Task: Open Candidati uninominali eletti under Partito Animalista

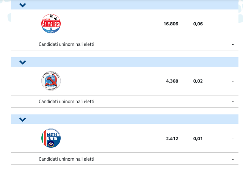Action: click(66, 44)
